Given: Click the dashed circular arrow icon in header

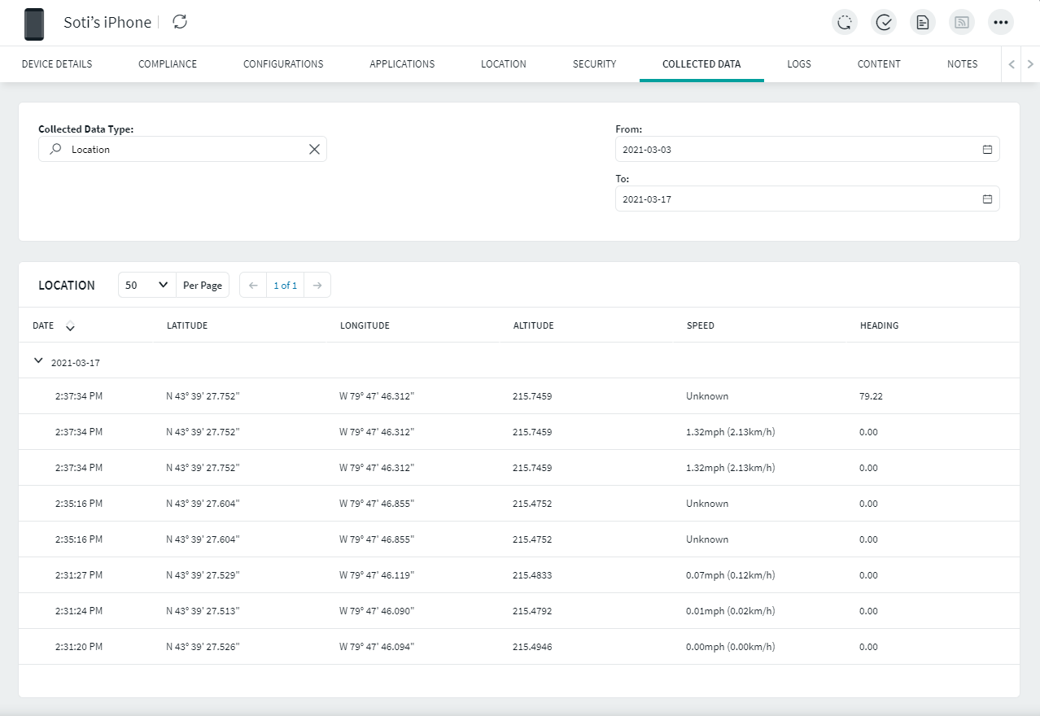Looking at the screenshot, I should pos(844,23).
